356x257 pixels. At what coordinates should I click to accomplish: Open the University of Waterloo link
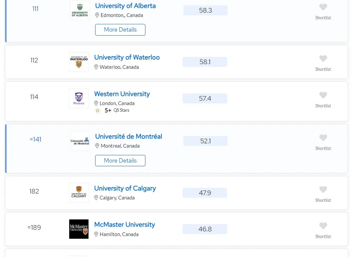(127, 58)
